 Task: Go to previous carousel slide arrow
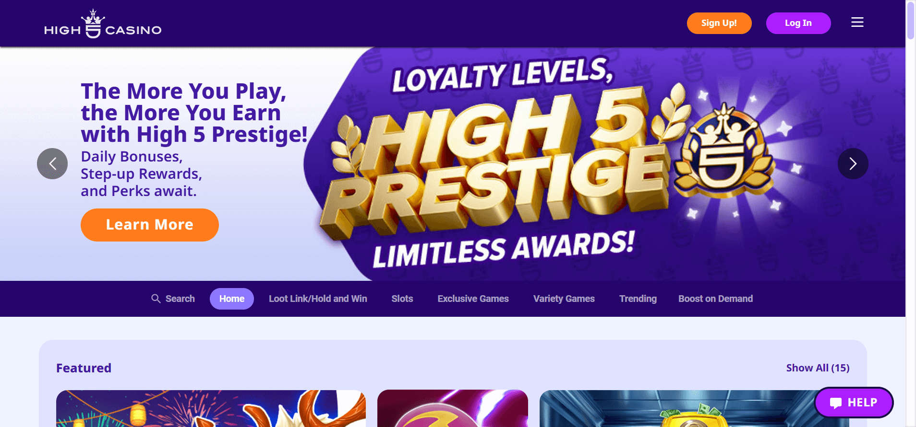click(52, 163)
